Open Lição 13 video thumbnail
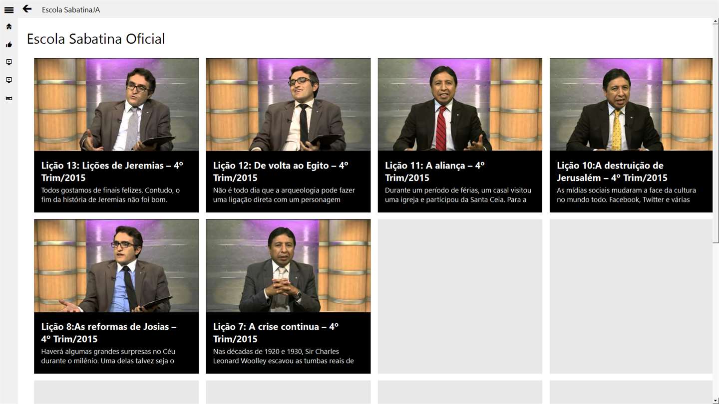This screenshot has height=404, width=719. 116,105
